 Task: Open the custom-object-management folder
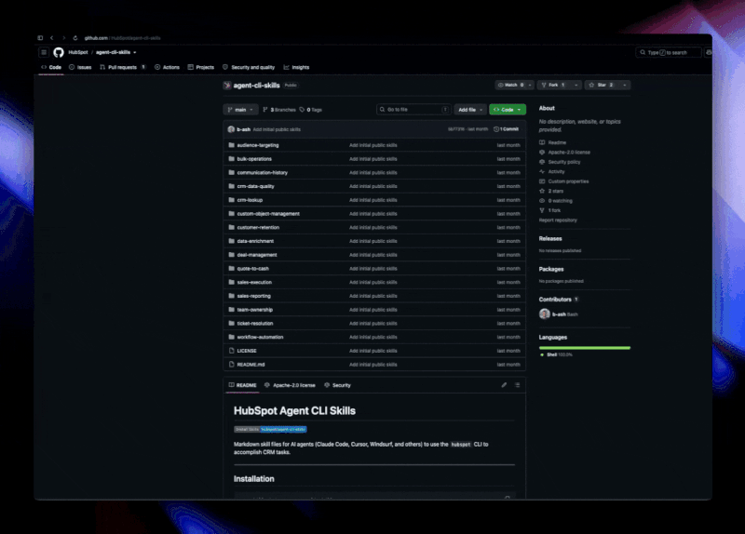268,214
